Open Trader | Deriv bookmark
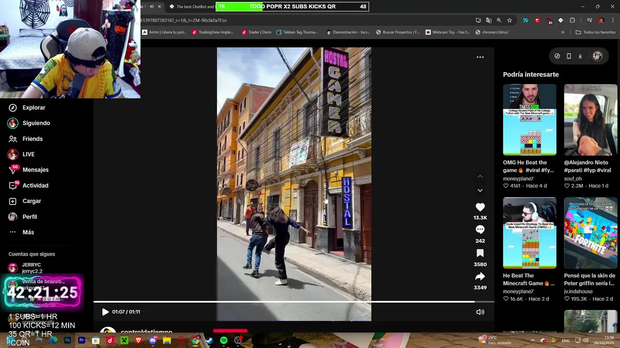 [x=256, y=32]
